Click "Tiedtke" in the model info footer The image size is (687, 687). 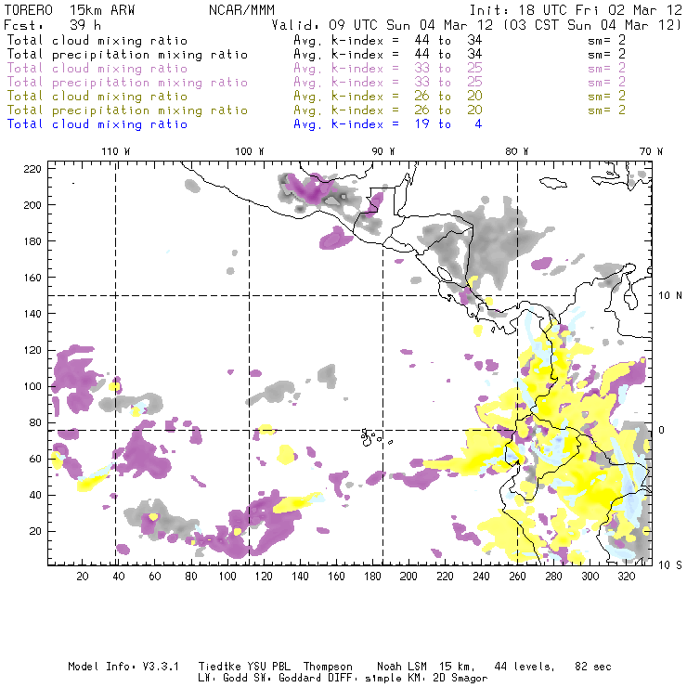pyautogui.click(x=220, y=667)
